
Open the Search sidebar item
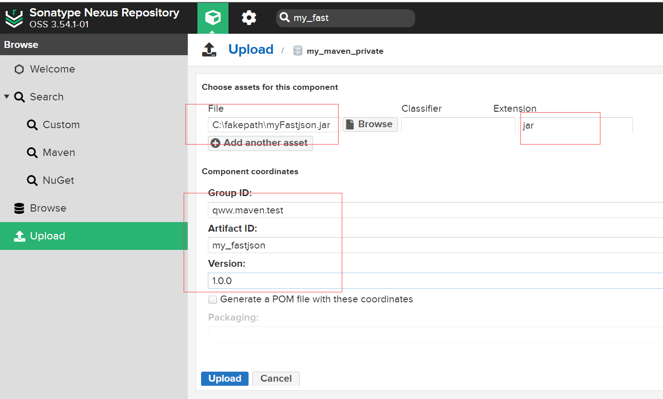coord(47,97)
